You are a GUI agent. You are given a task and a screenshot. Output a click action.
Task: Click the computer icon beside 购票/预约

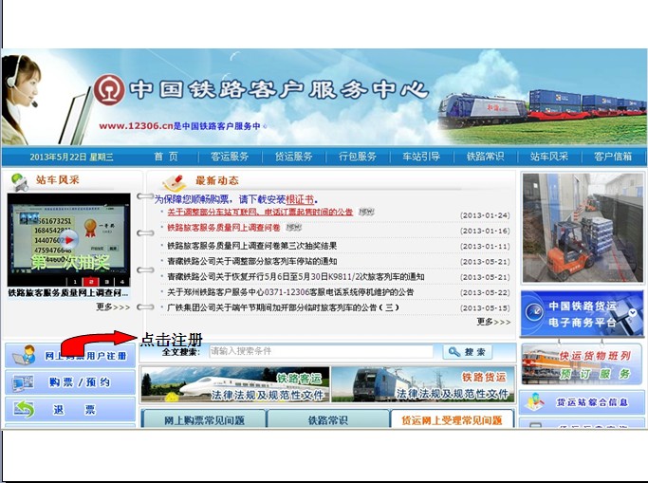23,382
